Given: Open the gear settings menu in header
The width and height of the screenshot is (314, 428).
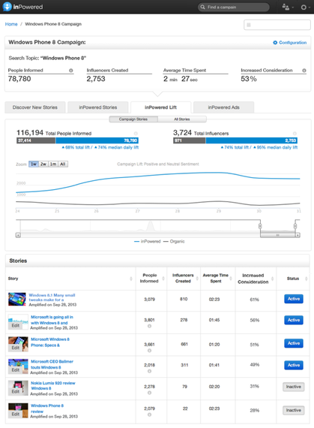Looking at the screenshot, I should [305, 7].
